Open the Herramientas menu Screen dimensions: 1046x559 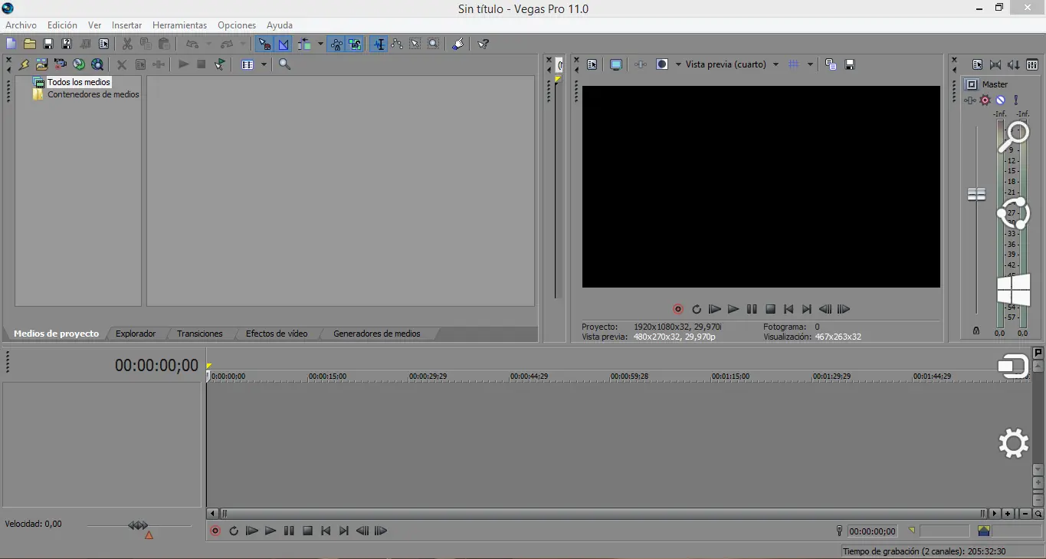(x=179, y=25)
